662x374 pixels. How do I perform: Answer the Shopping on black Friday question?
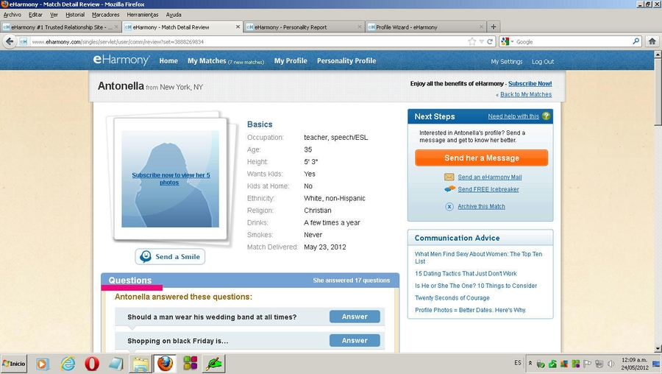[x=355, y=340]
